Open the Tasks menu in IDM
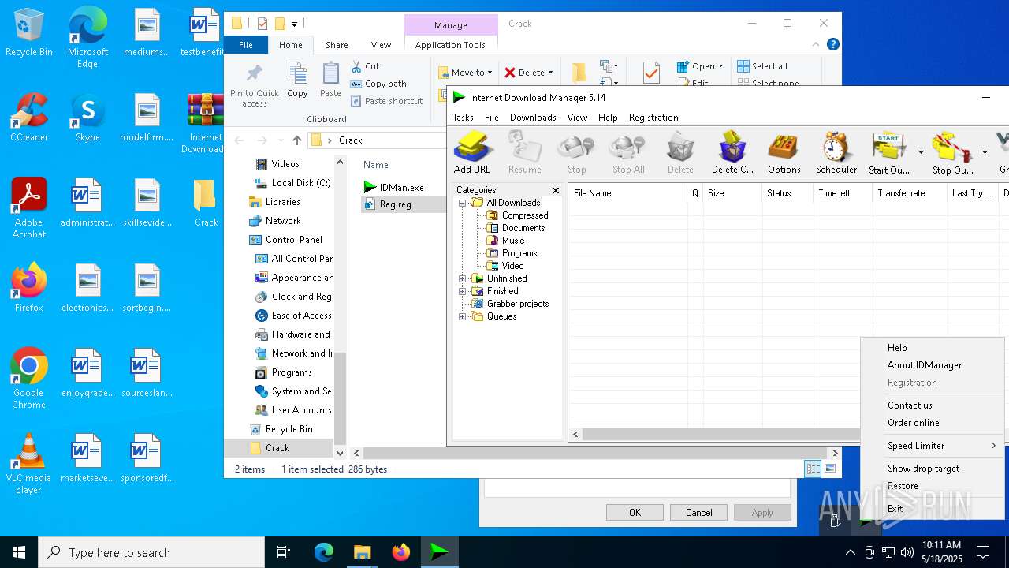The image size is (1009, 568). [x=463, y=118]
